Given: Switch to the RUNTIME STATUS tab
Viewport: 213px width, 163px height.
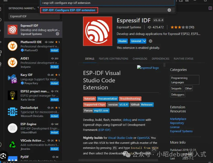Looking at the screenshot, I should point(183,59).
